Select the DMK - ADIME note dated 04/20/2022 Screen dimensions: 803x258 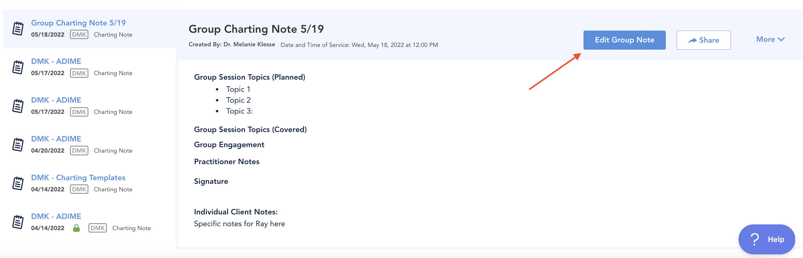click(x=56, y=138)
